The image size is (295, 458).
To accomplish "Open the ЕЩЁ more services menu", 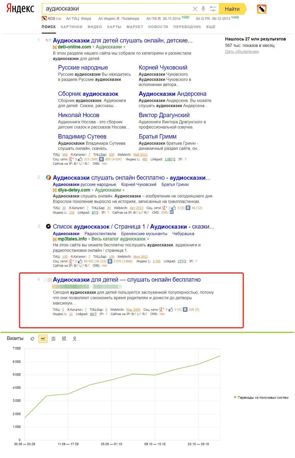I will [x=211, y=27].
